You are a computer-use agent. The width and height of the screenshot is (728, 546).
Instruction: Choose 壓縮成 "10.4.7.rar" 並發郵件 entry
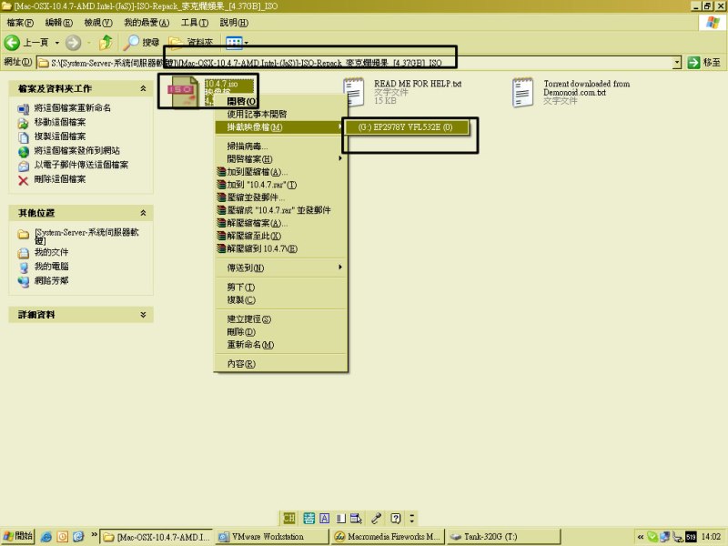tap(281, 210)
